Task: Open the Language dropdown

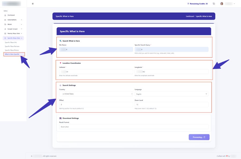Action: click(171, 94)
